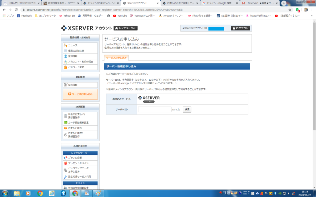Screen dimensions: 316x197
Task: Click the トップページへ home button
Action: click(125, 28)
